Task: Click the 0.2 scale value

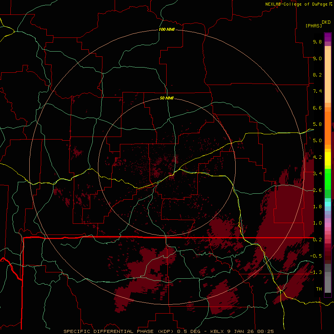Action: (317, 240)
